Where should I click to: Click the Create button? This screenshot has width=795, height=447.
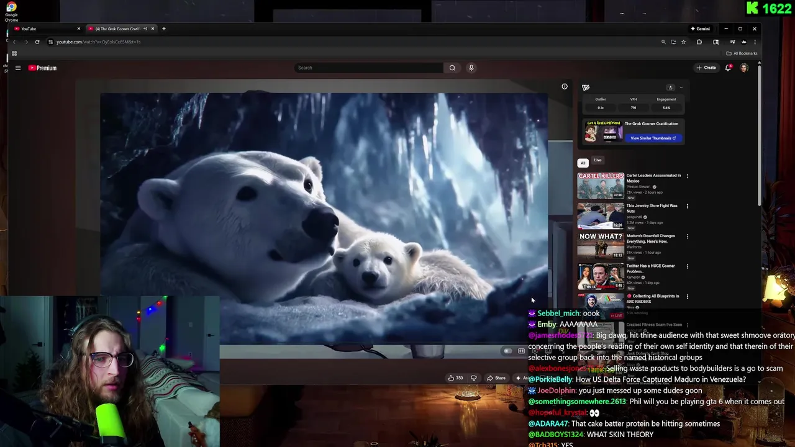tap(706, 68)
